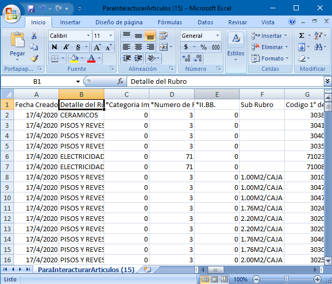Open the Calibri font name dropdown

point(89,36)
